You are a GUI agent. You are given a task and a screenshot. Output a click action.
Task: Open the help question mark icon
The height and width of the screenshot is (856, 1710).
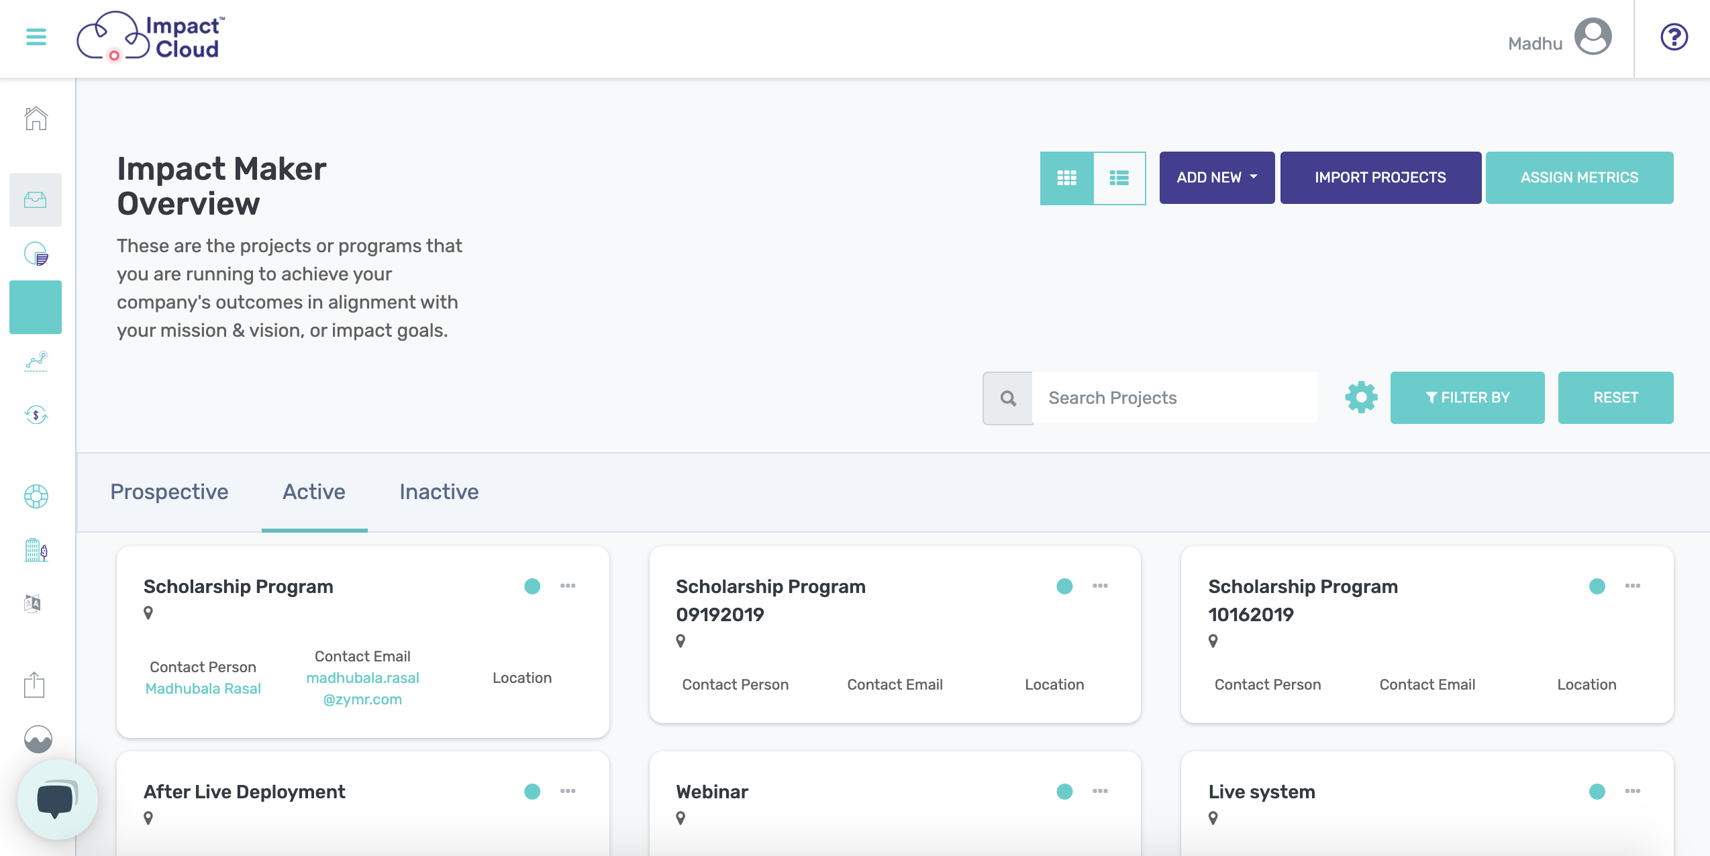(x=1674, y=37)
